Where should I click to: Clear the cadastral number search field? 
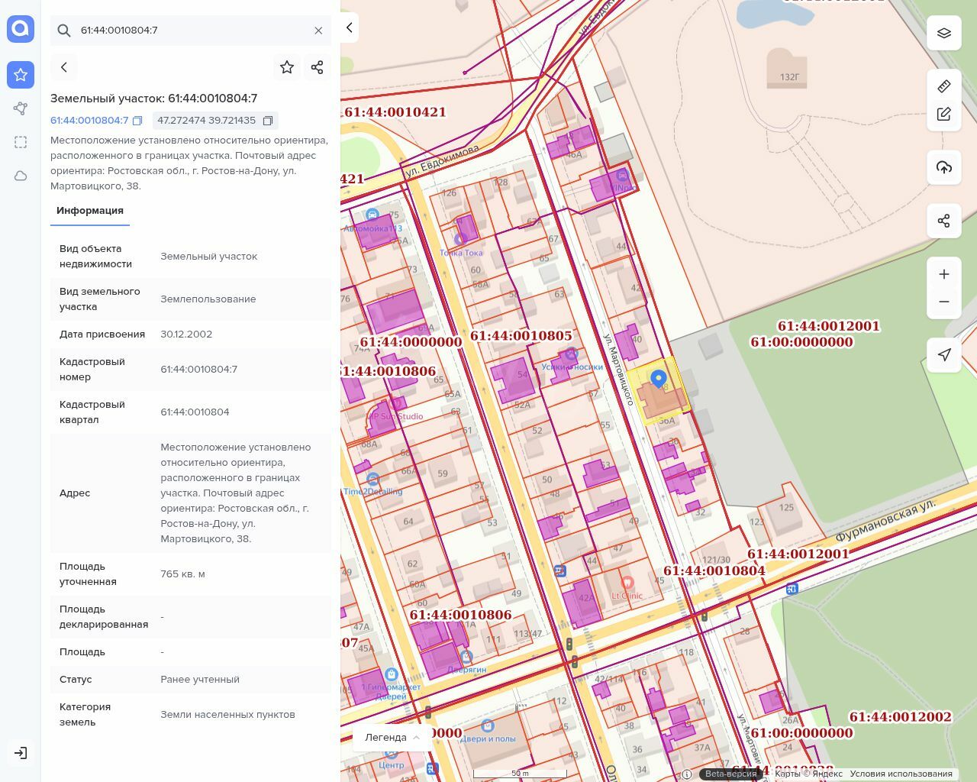pos(318,31)
